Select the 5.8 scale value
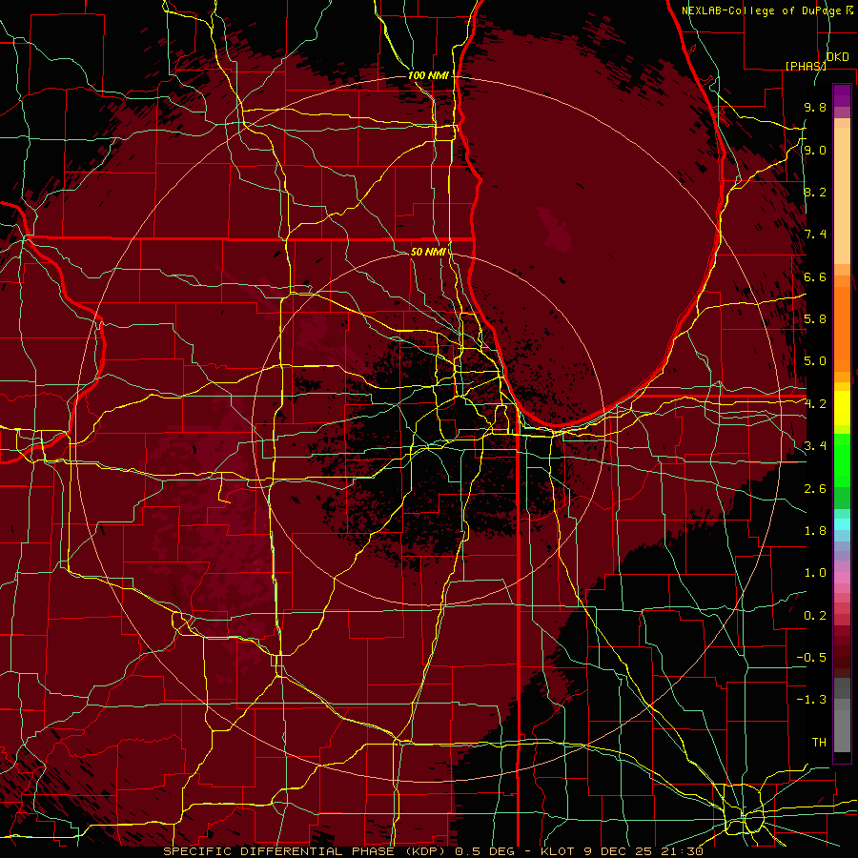 click(x=815, y=319)
